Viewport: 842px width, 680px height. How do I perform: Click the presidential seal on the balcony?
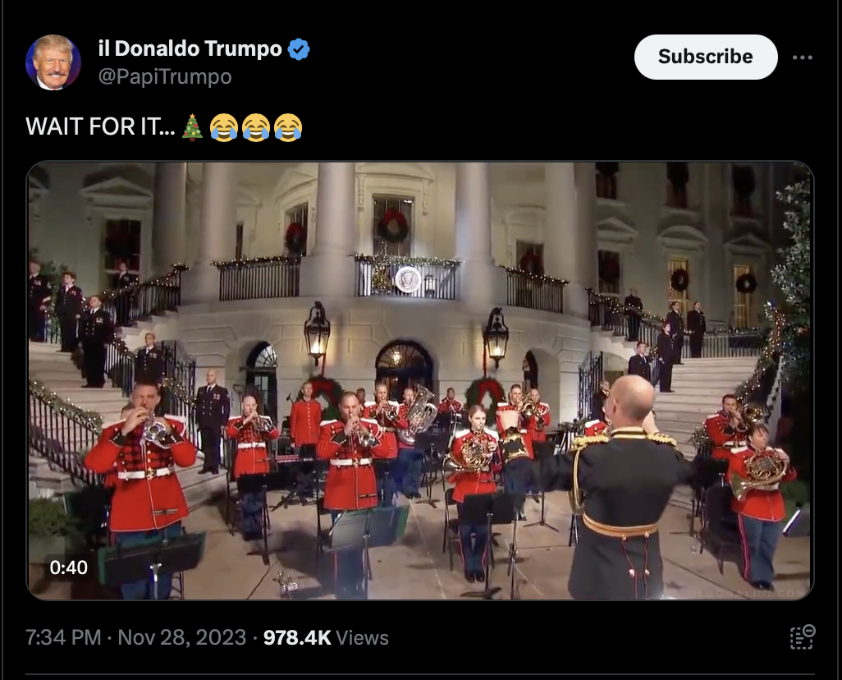pos(408,279)
